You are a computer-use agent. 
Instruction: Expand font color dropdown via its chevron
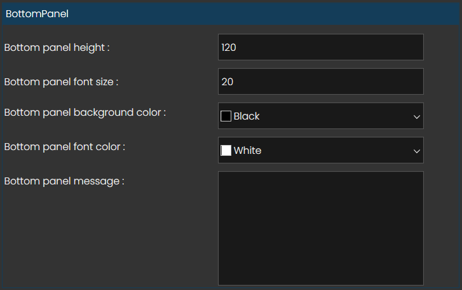tap(417, 151)
